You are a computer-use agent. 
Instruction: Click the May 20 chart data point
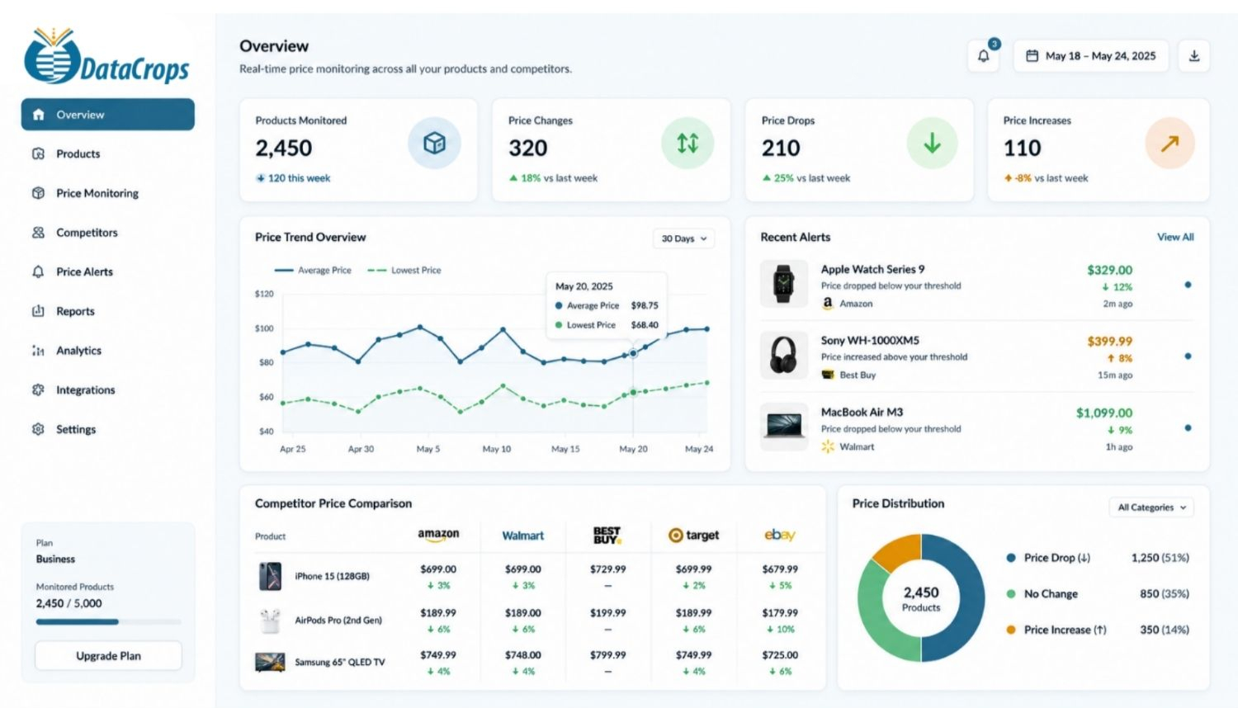(633, 353)
